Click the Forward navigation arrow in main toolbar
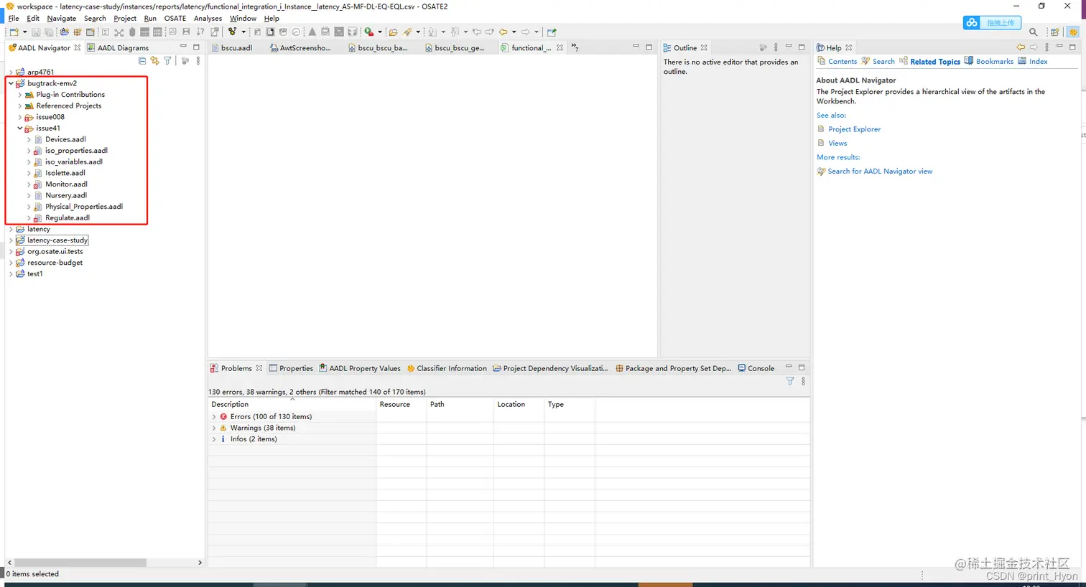1086x587 pixels. (526, 32)
